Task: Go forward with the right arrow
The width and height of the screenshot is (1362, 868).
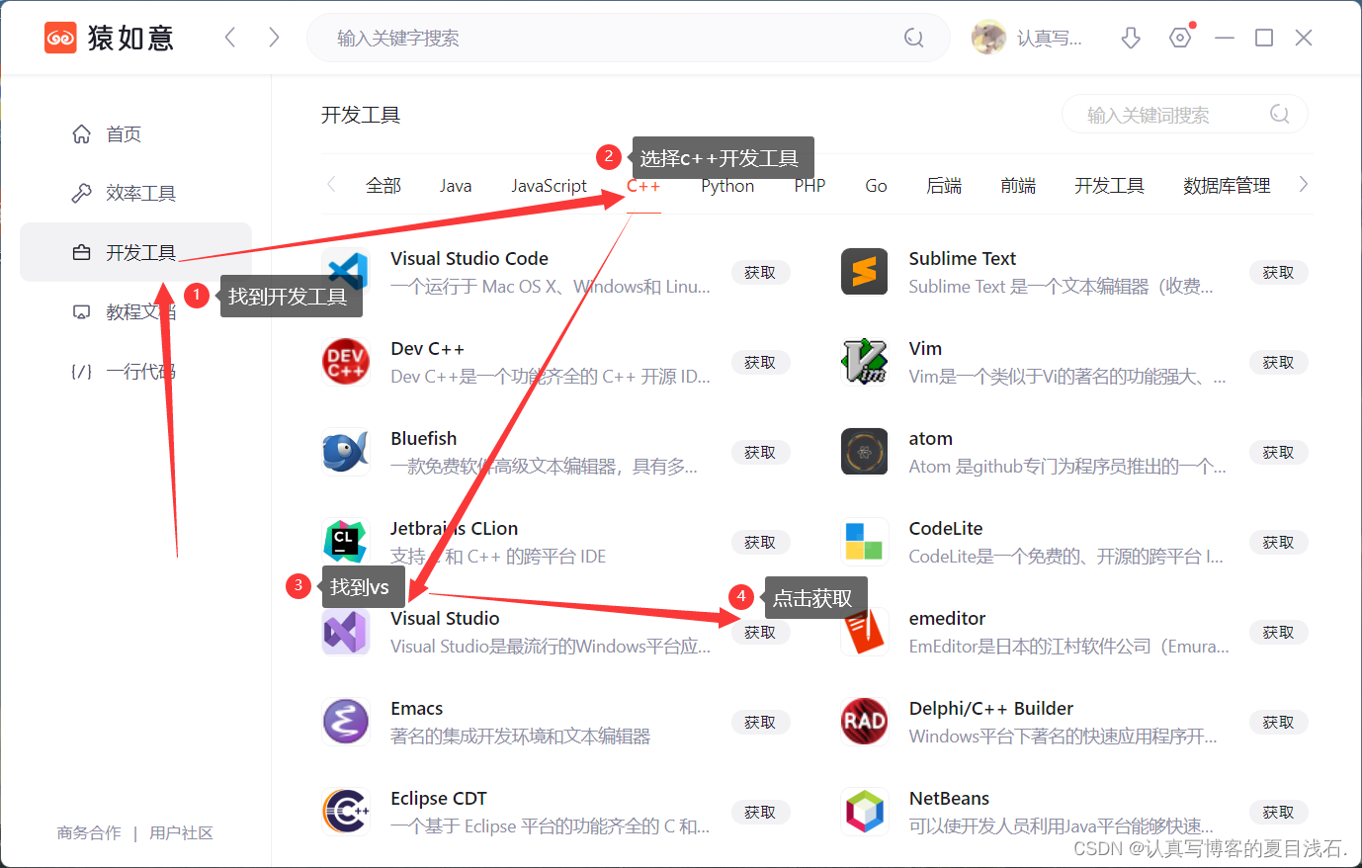Action: point(274,38)
